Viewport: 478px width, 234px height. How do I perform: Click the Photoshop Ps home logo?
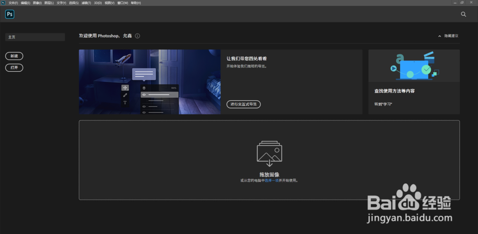10,14
